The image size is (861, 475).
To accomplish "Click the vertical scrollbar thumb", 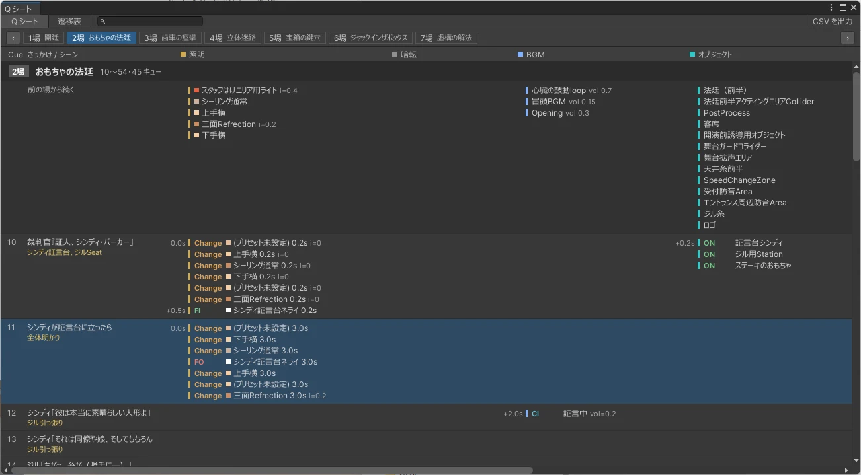I will [x=856, y=116].
